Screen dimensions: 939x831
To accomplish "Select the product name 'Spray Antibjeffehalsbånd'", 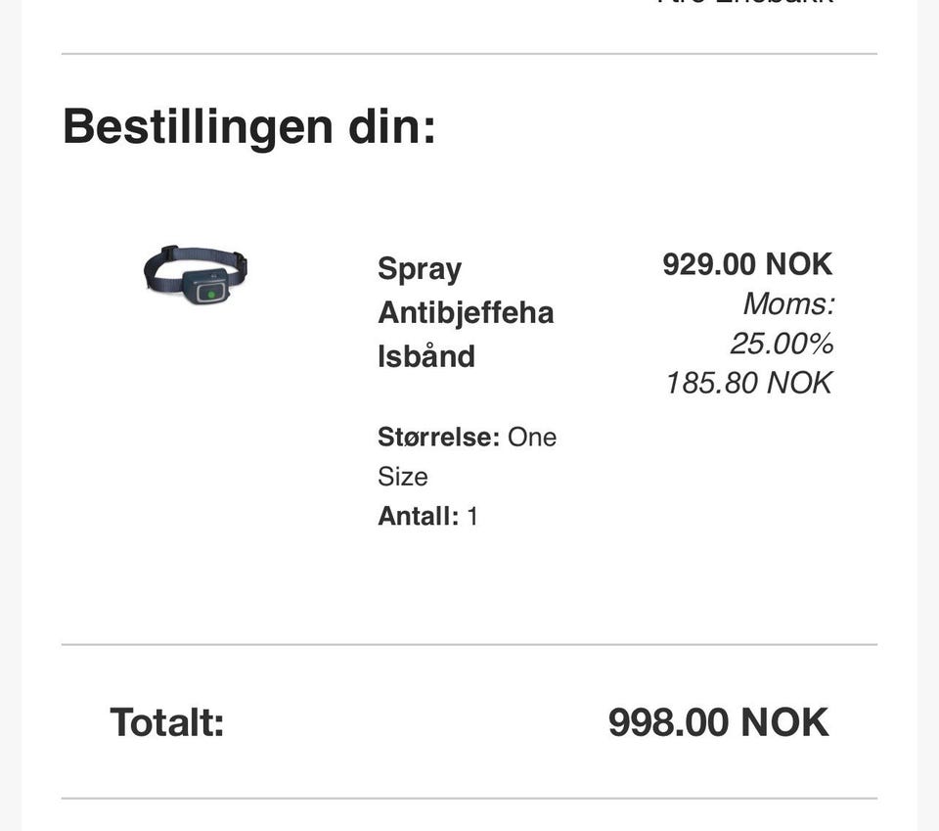I will click(x=466, y=312).
